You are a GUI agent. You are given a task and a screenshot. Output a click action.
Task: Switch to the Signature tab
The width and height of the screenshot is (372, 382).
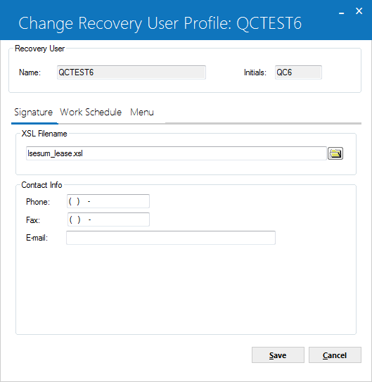34,113
